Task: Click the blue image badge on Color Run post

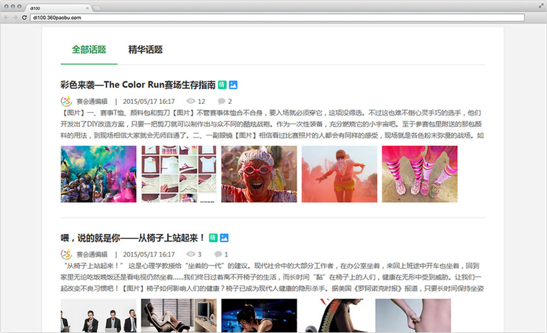Action: pos(233,85)
